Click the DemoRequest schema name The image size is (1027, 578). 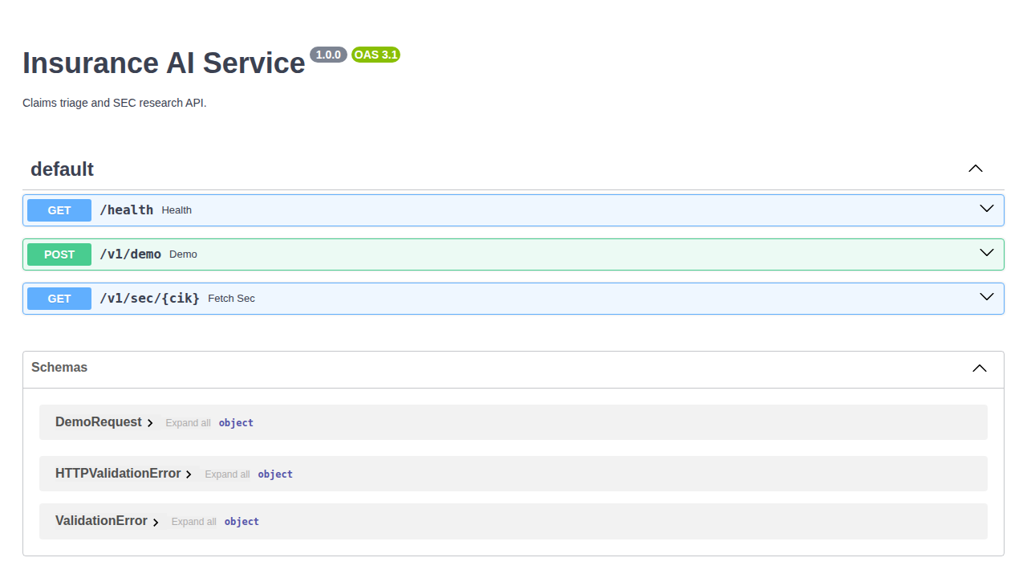tap(98, 422)
